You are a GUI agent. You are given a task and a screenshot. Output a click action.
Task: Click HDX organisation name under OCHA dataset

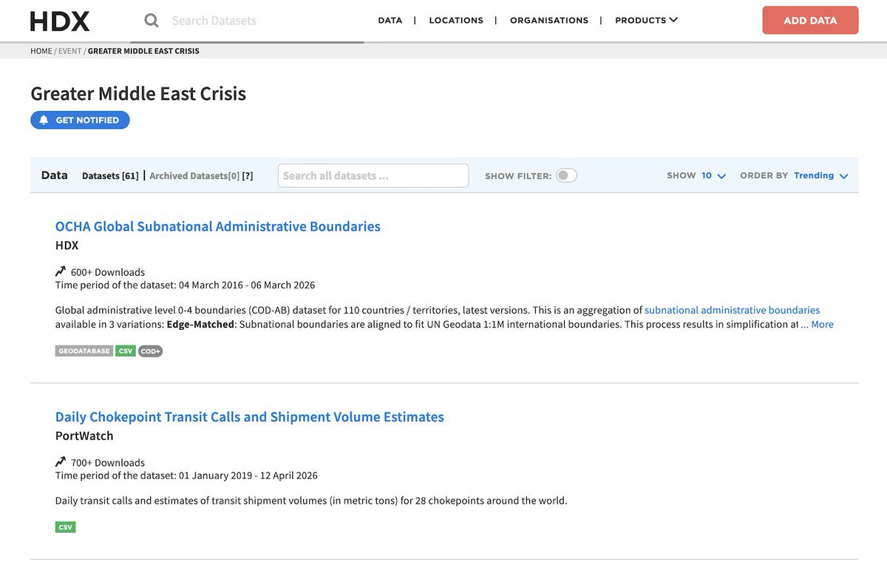click(x=67, y=246)
